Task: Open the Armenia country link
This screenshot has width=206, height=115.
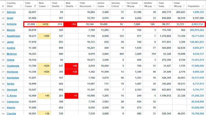Action: pyautogui.click(x=11, y=24)
